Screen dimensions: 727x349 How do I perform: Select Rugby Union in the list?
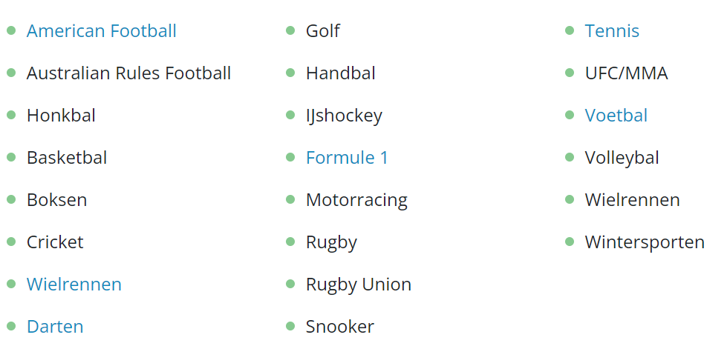(359, 285)
